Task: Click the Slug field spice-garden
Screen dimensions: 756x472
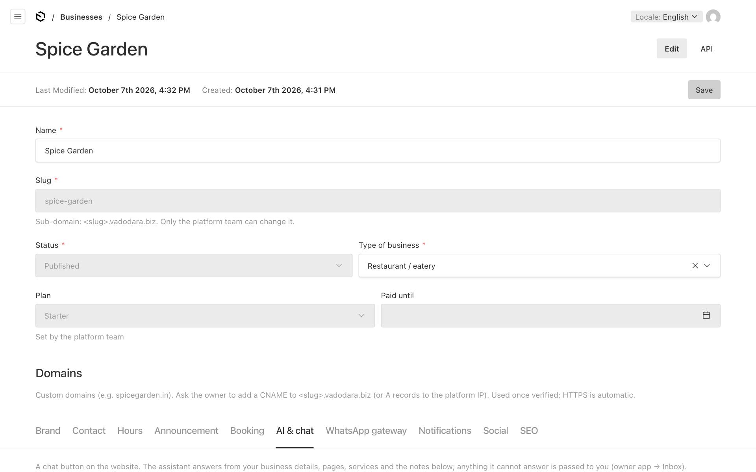Action: [x=378, y=201]
